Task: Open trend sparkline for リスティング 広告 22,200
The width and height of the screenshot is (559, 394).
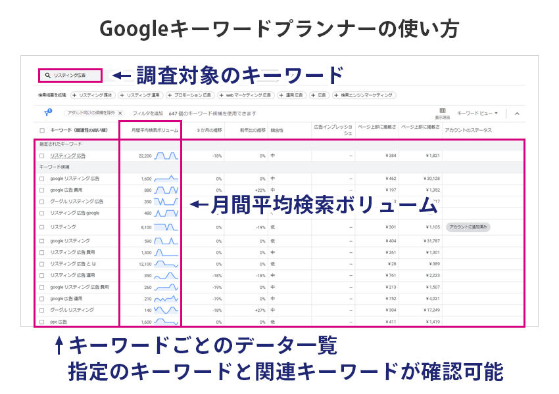Action: coord(166,156)
